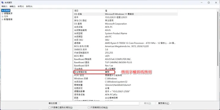Expand the 軟體環境 tree node
The width and height of the screenshot is (220, 110).
tap(2, 20)
